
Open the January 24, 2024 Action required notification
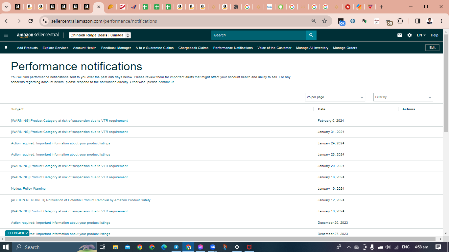tap(60, 143)
